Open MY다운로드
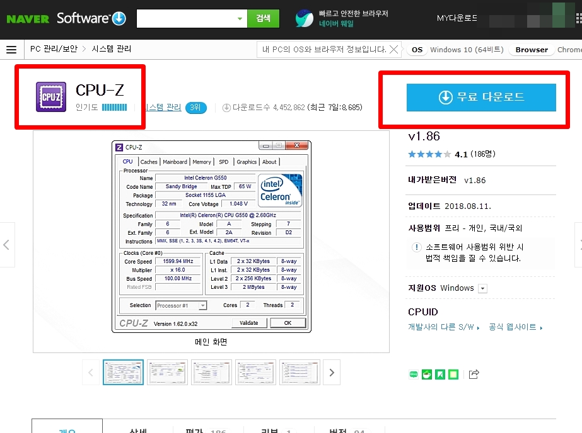 tap(457, 18)
